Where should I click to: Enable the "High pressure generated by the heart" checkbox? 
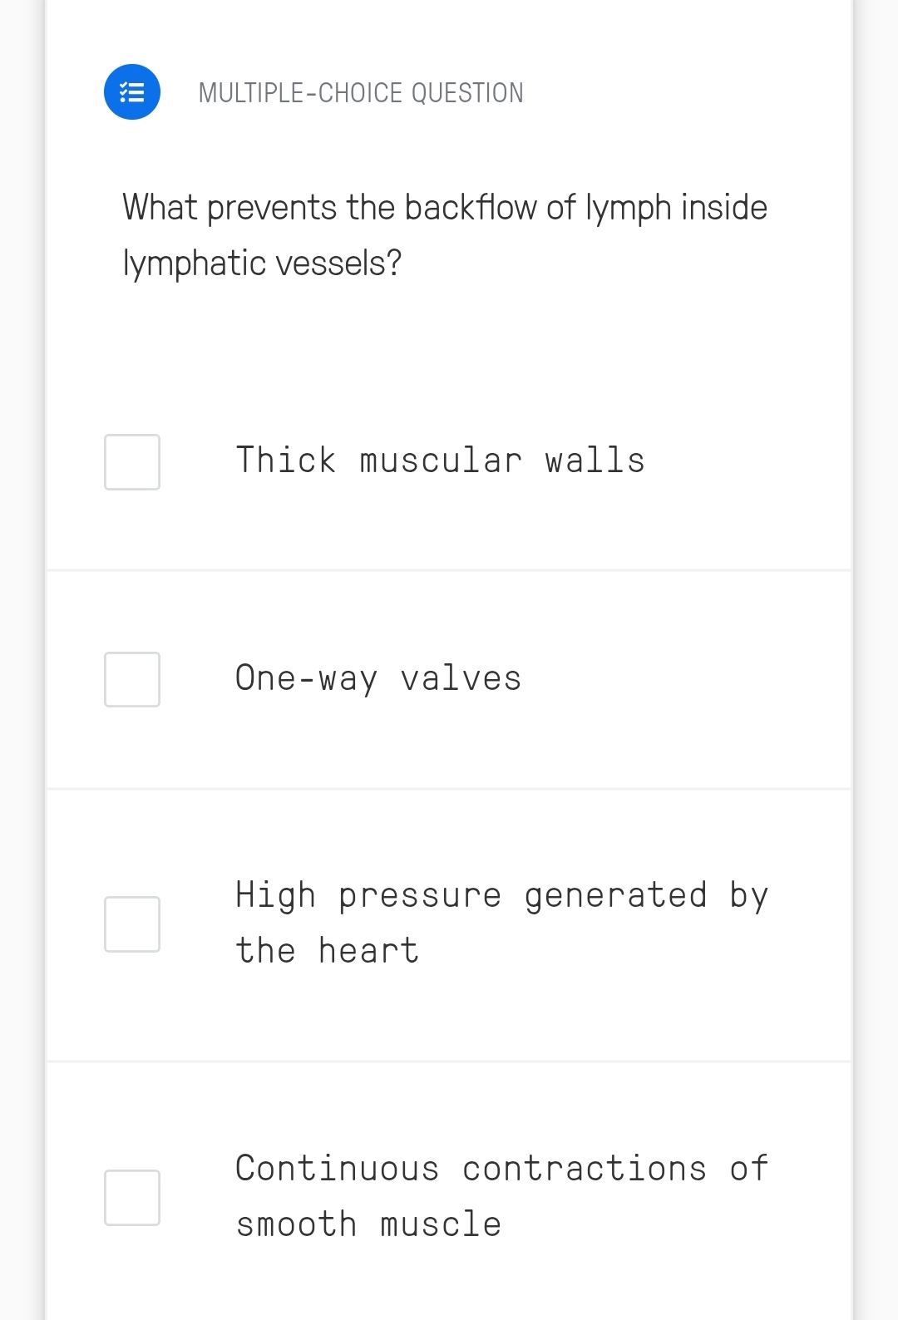pyautogui.click(x=132, y=924)
